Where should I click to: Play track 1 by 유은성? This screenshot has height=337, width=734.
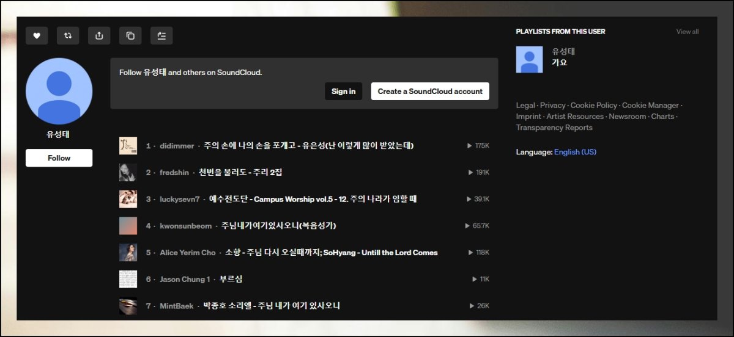coord(309,146)
